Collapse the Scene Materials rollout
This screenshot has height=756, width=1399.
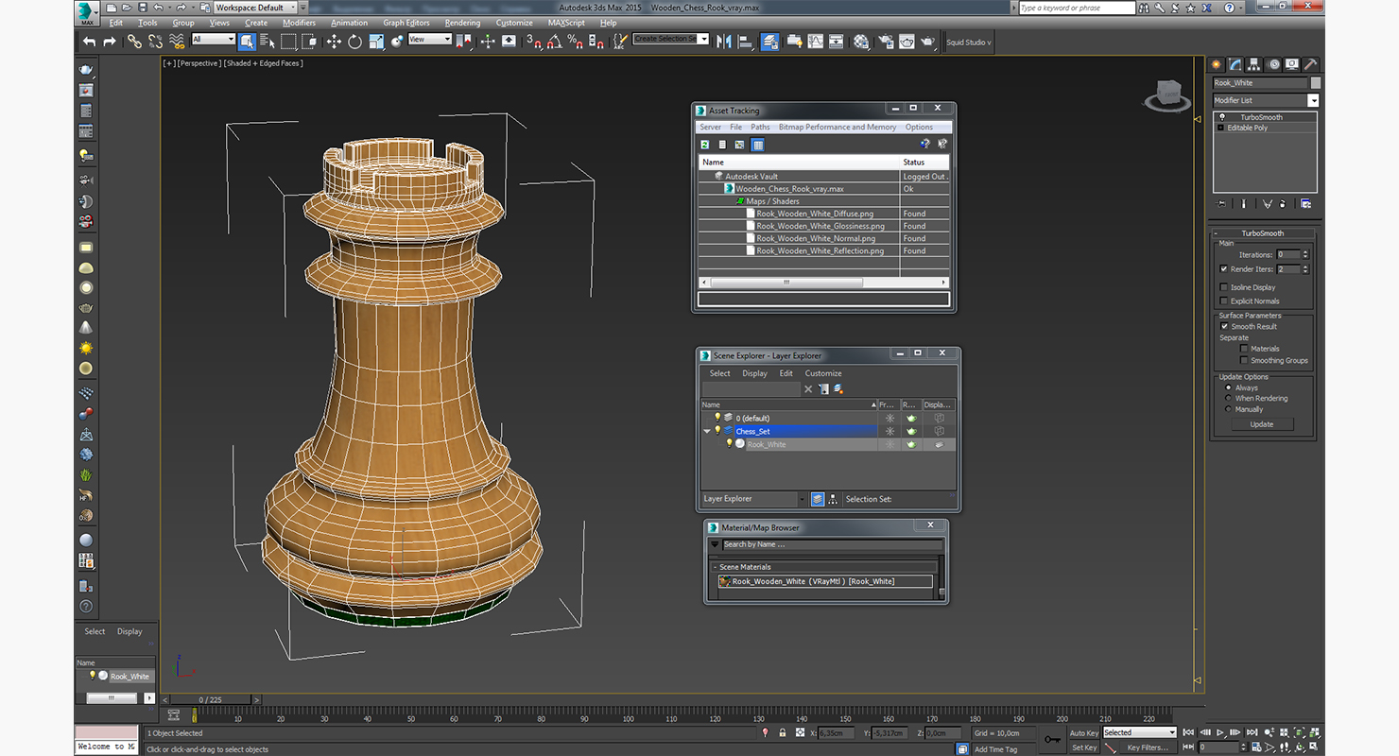714,567
